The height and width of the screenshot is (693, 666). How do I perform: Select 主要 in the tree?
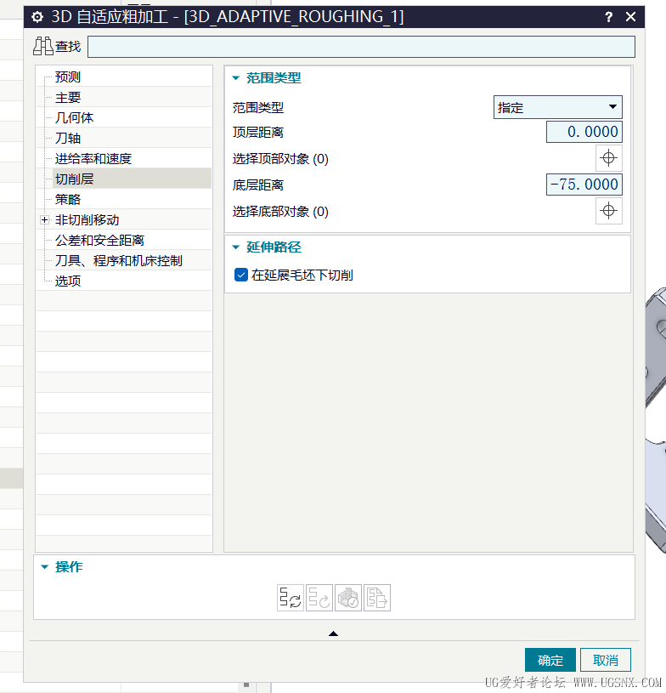tap(68, 97)
